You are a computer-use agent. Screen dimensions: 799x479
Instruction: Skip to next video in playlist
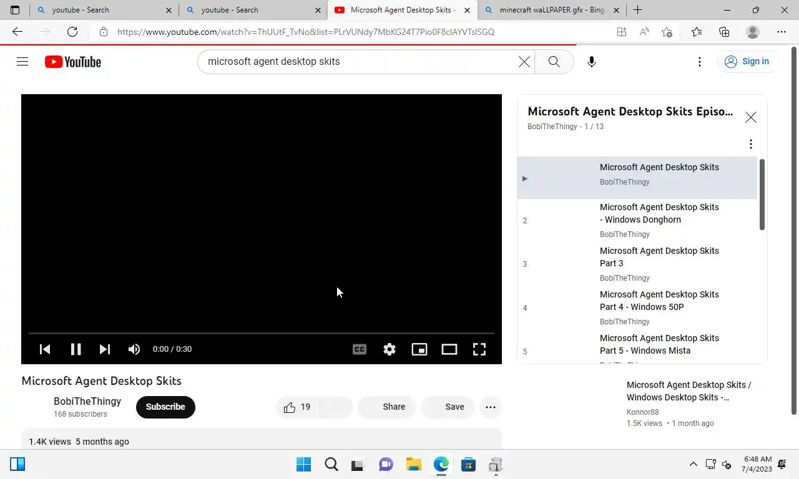coord(105,349)
